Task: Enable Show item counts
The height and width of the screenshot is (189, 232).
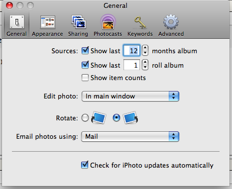Action: click(85, 78)
